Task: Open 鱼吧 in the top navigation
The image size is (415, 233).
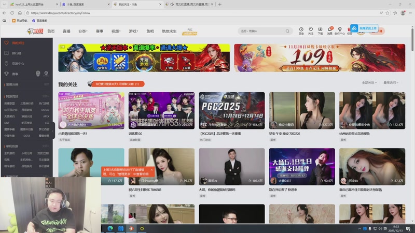Action: (x=150, y=31)
